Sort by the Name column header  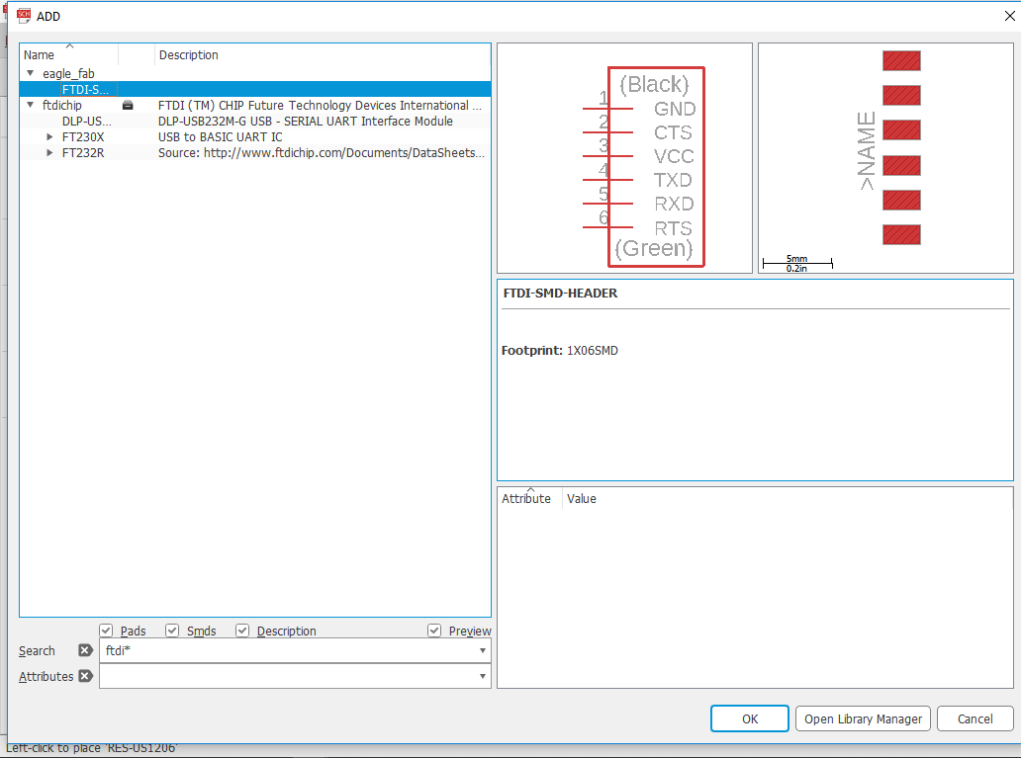pyautogui.click(x=69, y=54)
